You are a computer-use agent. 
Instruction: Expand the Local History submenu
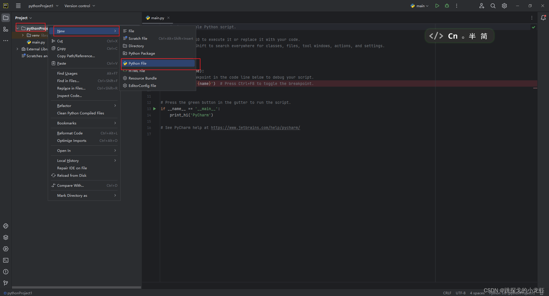click(84, 160)
